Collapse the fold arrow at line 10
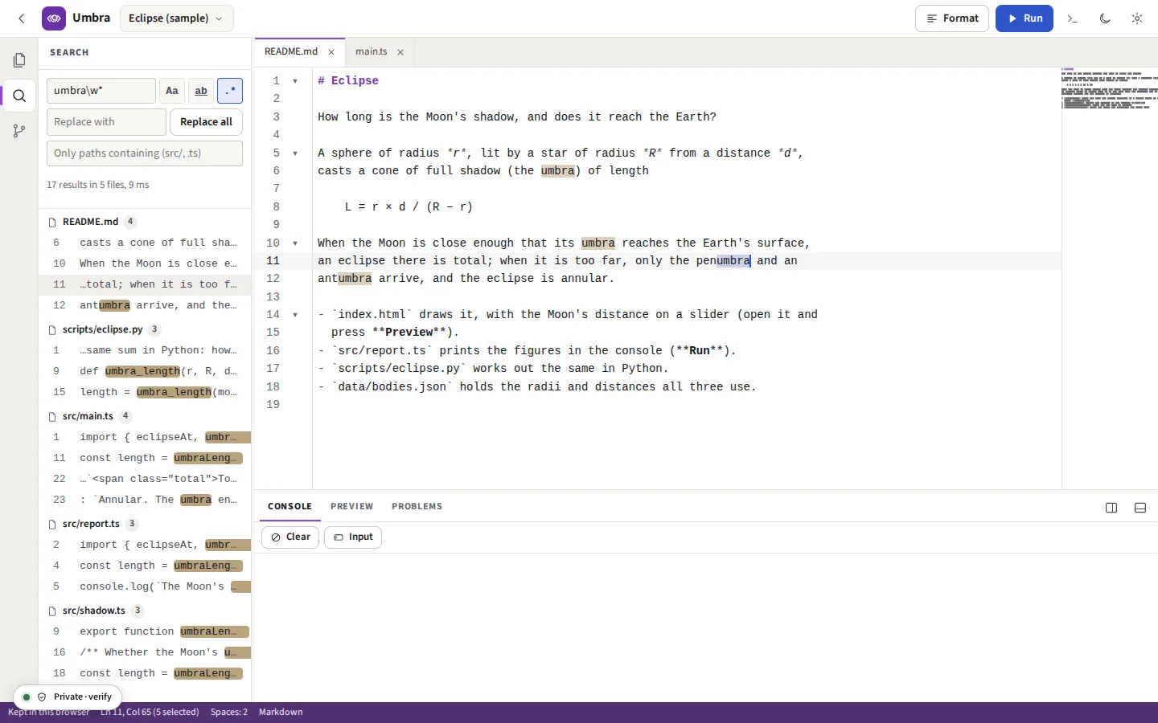This screenshot has height=723, width=1158. 295,243
